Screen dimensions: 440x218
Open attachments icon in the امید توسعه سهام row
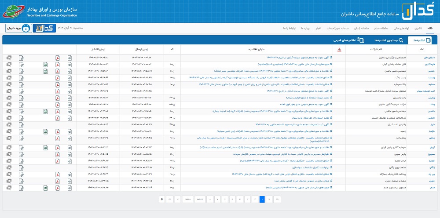click(x=21, y=91)
